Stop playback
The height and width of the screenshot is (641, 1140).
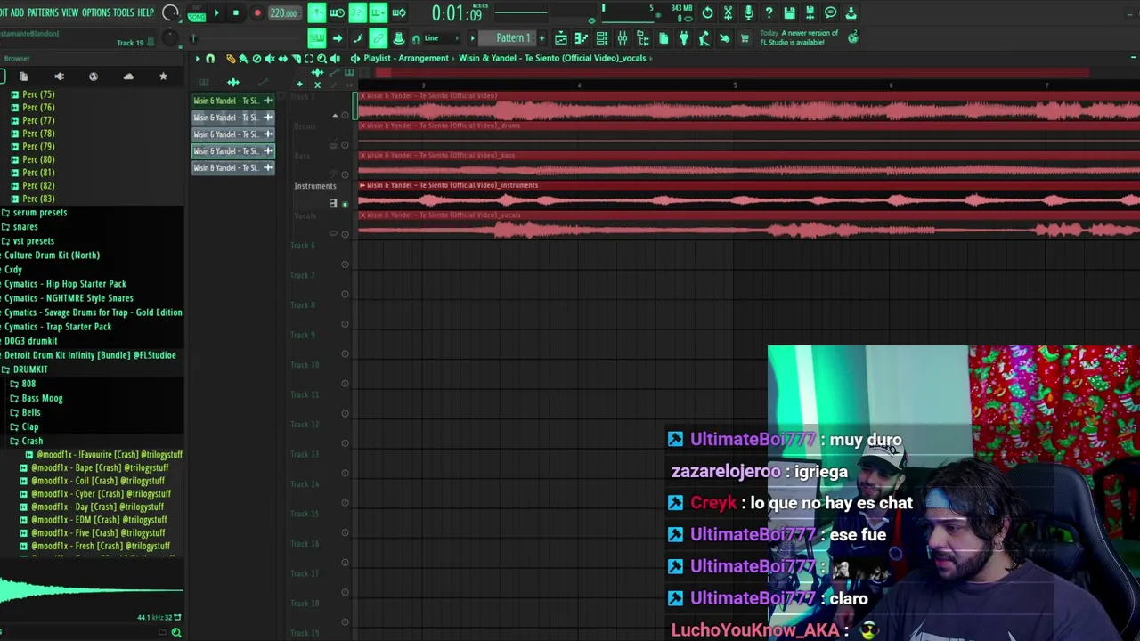(236, 12)
